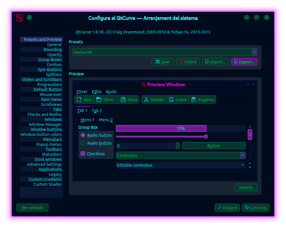Click the QtCurve app icon in title bar
This screenshot has width=286, height=228.
(19, 18)
